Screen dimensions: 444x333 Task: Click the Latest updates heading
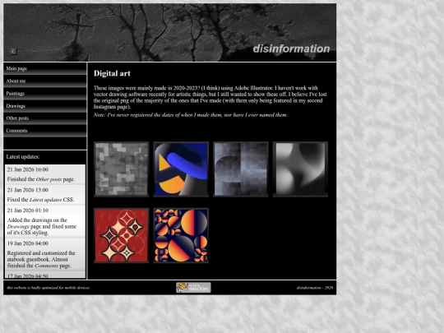(23, 157)
